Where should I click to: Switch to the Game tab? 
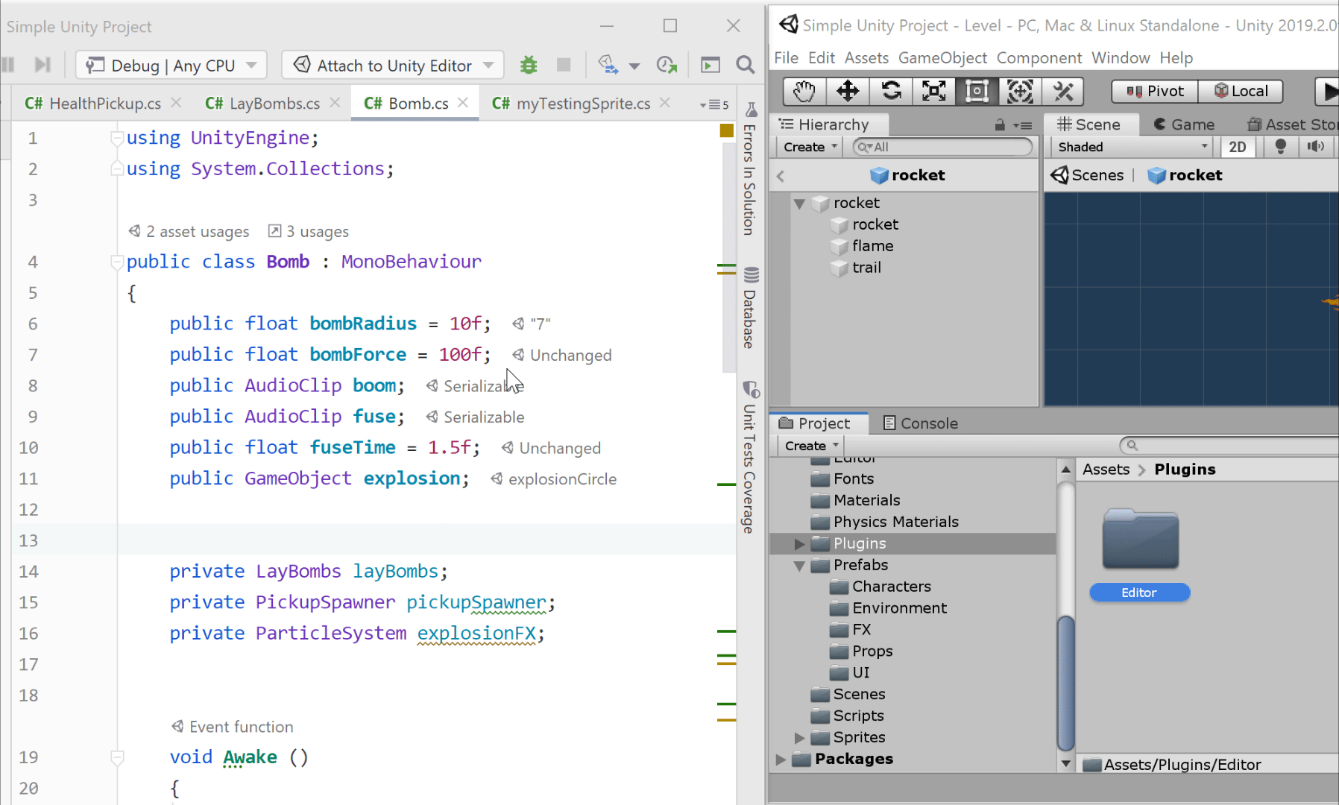tap(1185, 124)
